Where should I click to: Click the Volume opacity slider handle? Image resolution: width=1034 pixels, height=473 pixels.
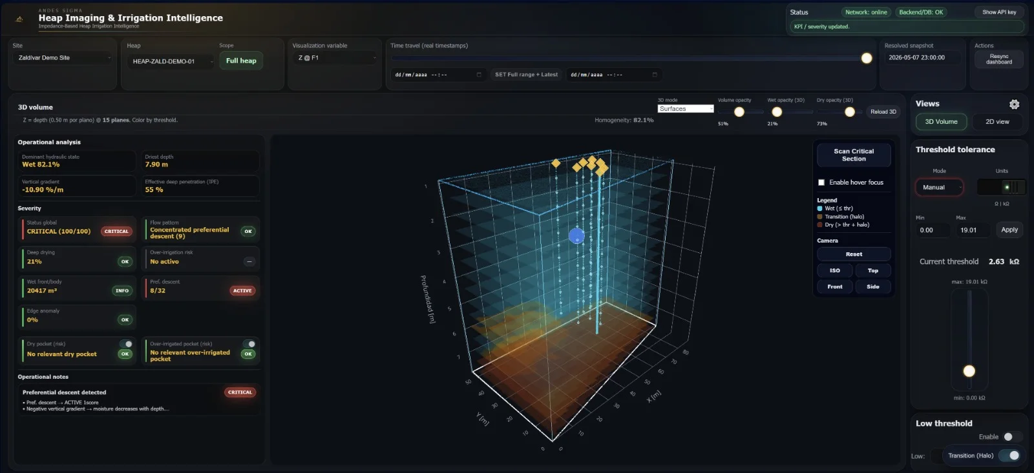739,112
